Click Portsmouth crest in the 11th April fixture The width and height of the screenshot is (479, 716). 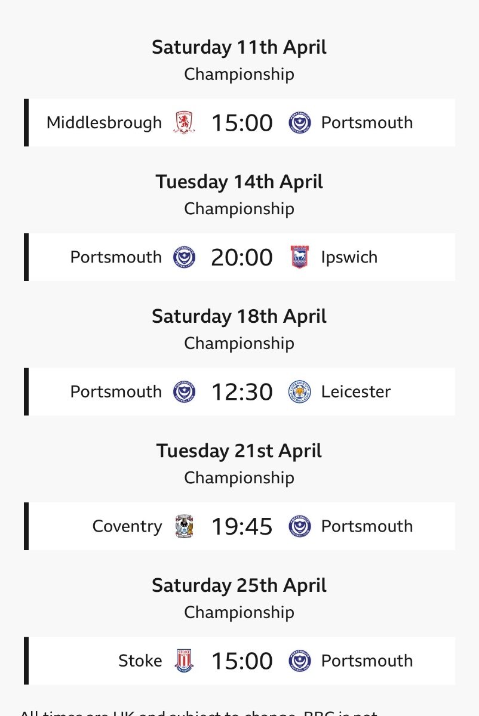pos(300,123)
